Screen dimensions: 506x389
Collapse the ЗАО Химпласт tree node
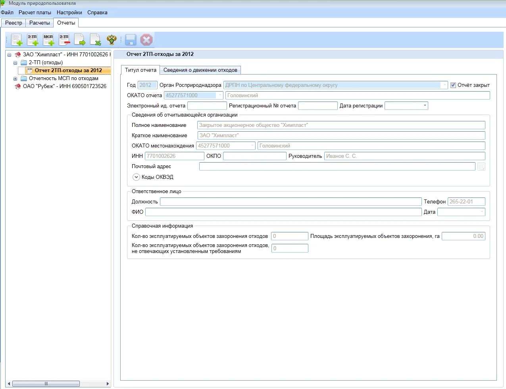[9, 55]
